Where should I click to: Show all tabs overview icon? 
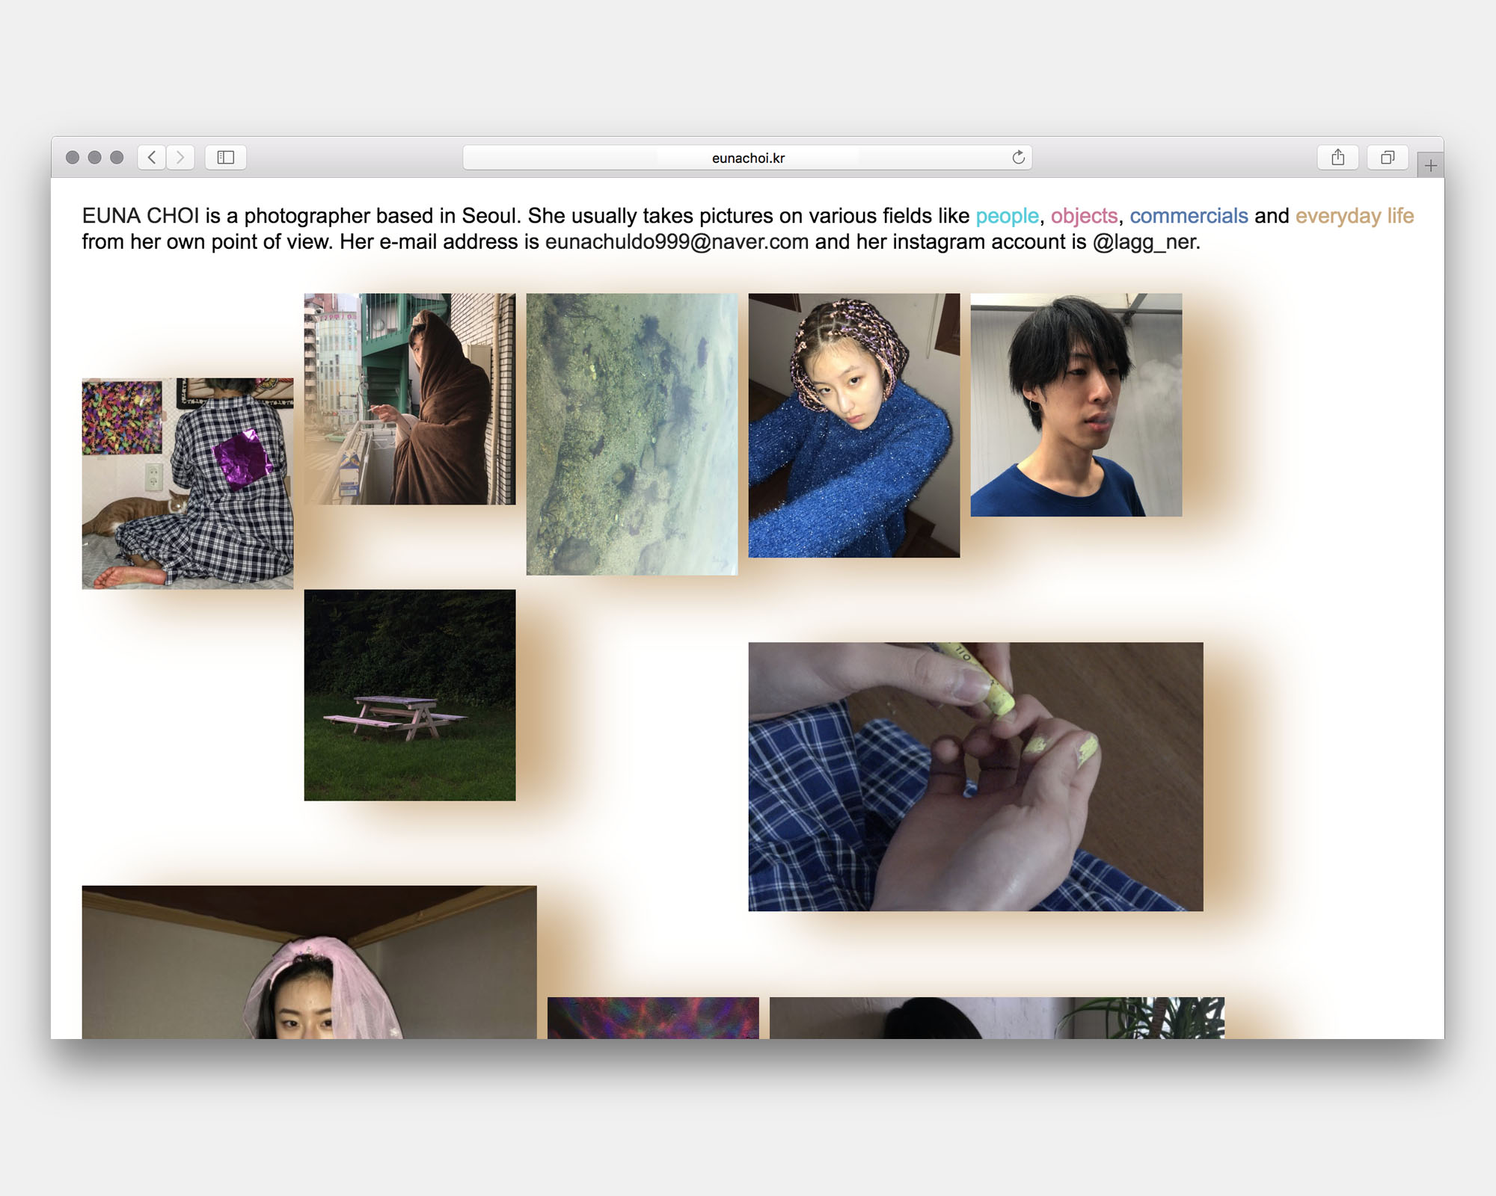(1388, 157)
